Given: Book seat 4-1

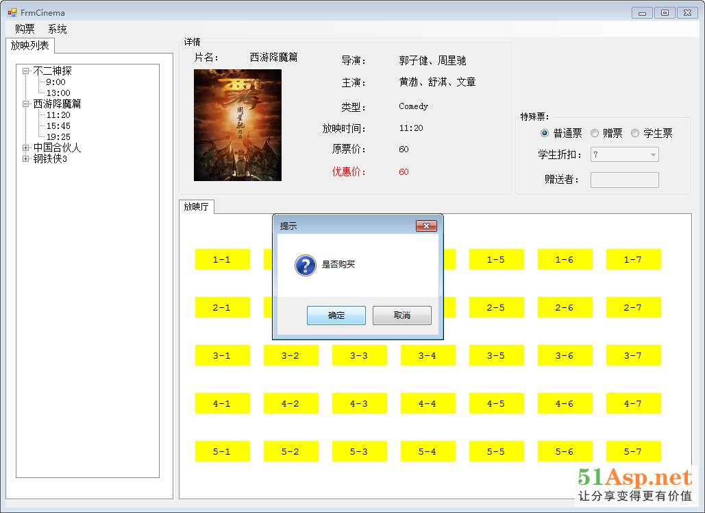Looking at the screenshot, I should (x=222, y=403).
